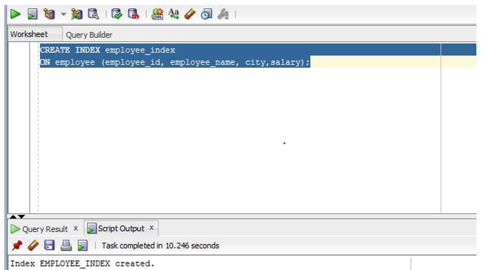483x270 pixels.
Task: Click the empty editor area below the SQL
Action: (239, 140)
